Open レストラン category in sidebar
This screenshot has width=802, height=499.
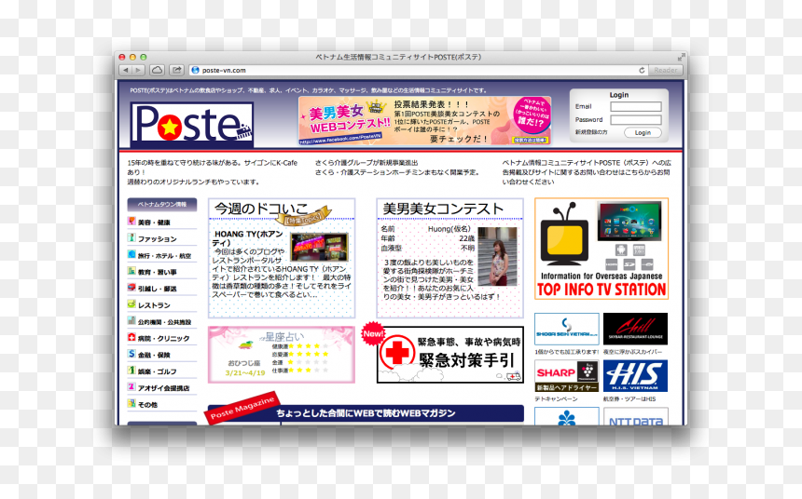(154, 305)
